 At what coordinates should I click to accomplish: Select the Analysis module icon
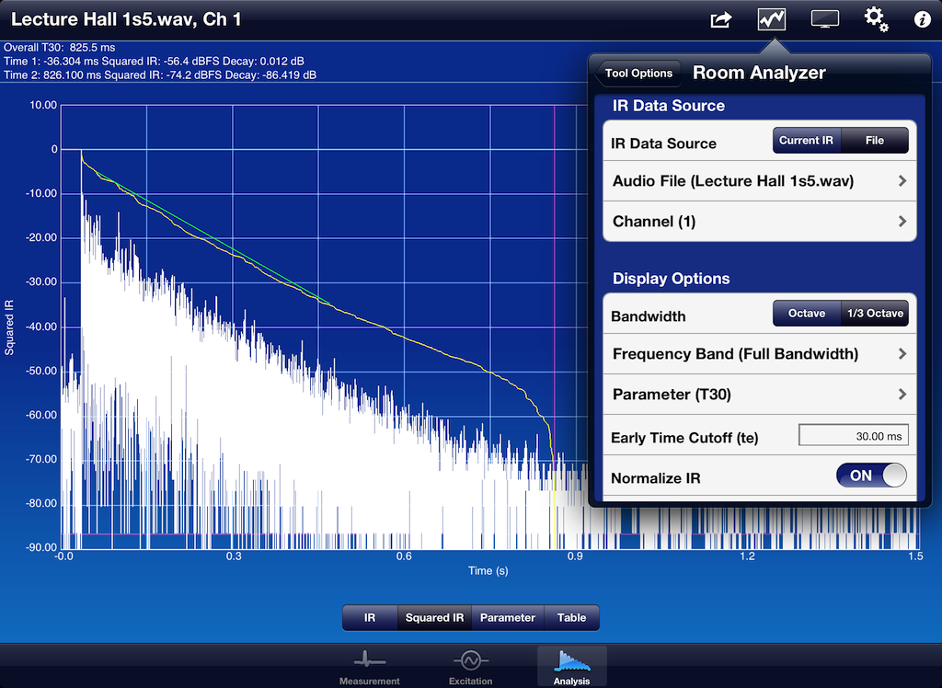[x=571, y=664]
